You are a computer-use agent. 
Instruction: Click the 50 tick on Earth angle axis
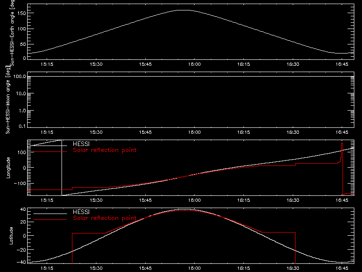coord(23,44)
